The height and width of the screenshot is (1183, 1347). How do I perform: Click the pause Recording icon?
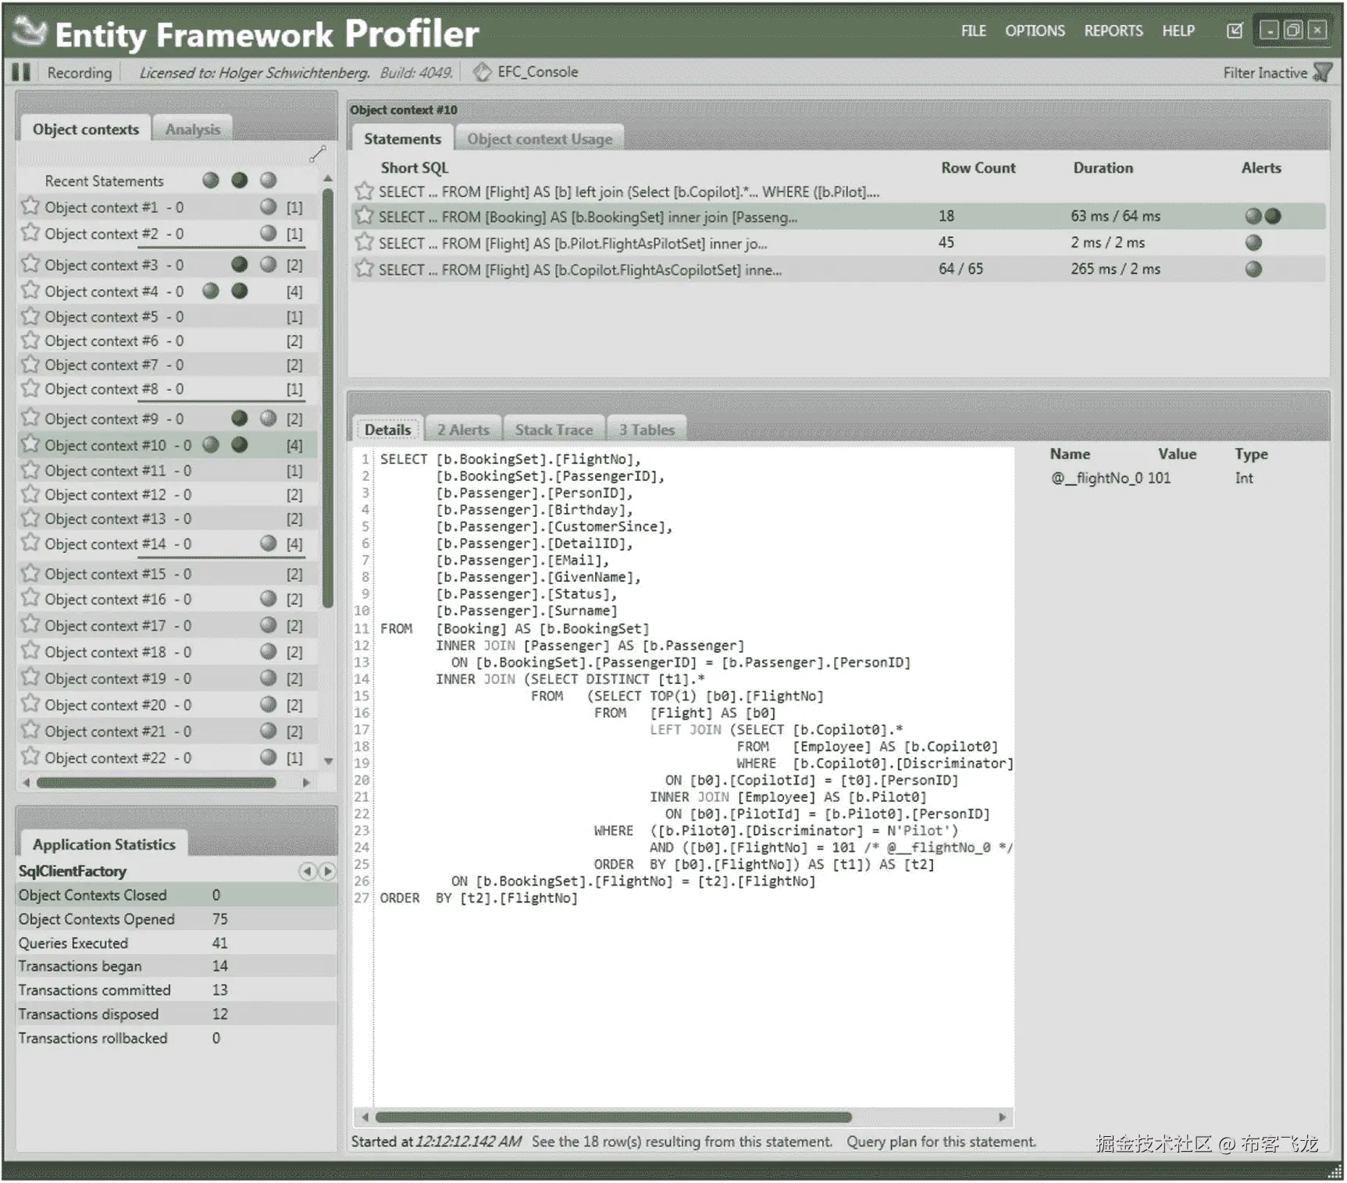[x=21, y=72]
